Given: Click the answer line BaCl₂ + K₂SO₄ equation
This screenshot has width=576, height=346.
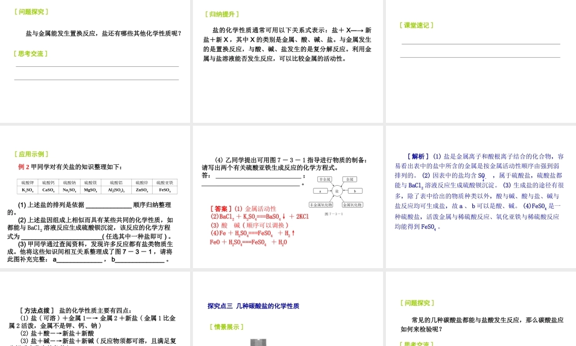Looking at the screenshot, I should (x=260, y=217).
